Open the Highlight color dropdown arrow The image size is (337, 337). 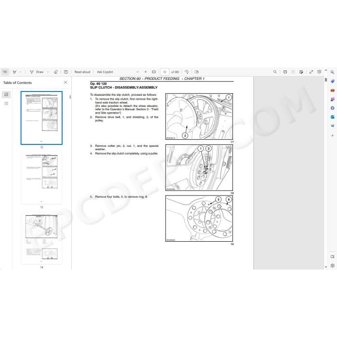point(20,72)
